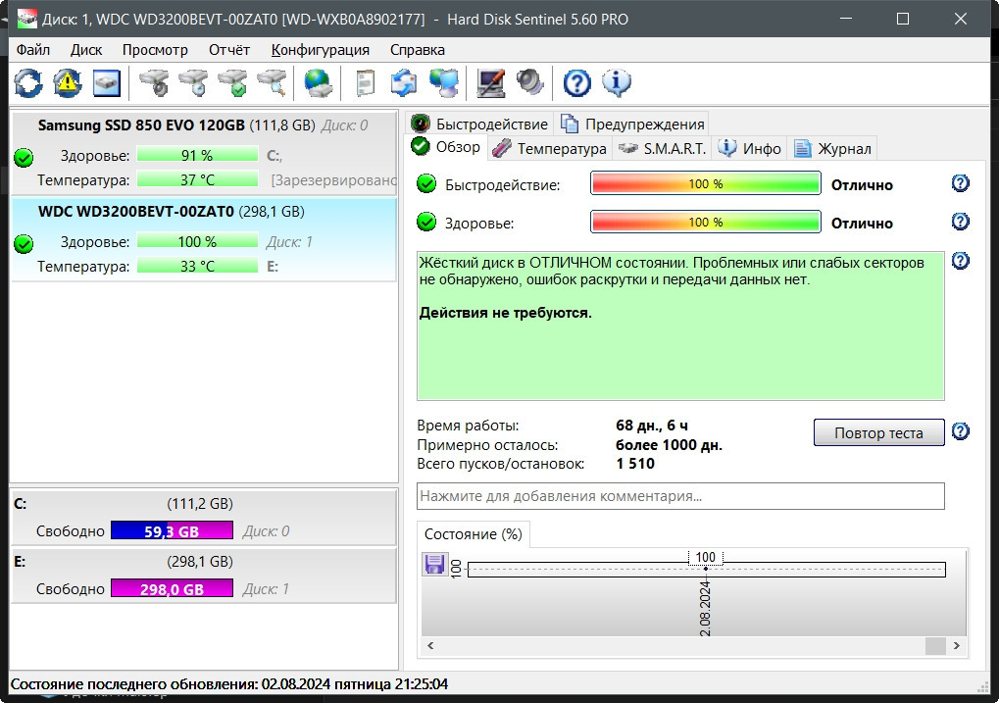The image size is (999, 703).
Task: Open the Отчёт menu
Action: point(229,49)
